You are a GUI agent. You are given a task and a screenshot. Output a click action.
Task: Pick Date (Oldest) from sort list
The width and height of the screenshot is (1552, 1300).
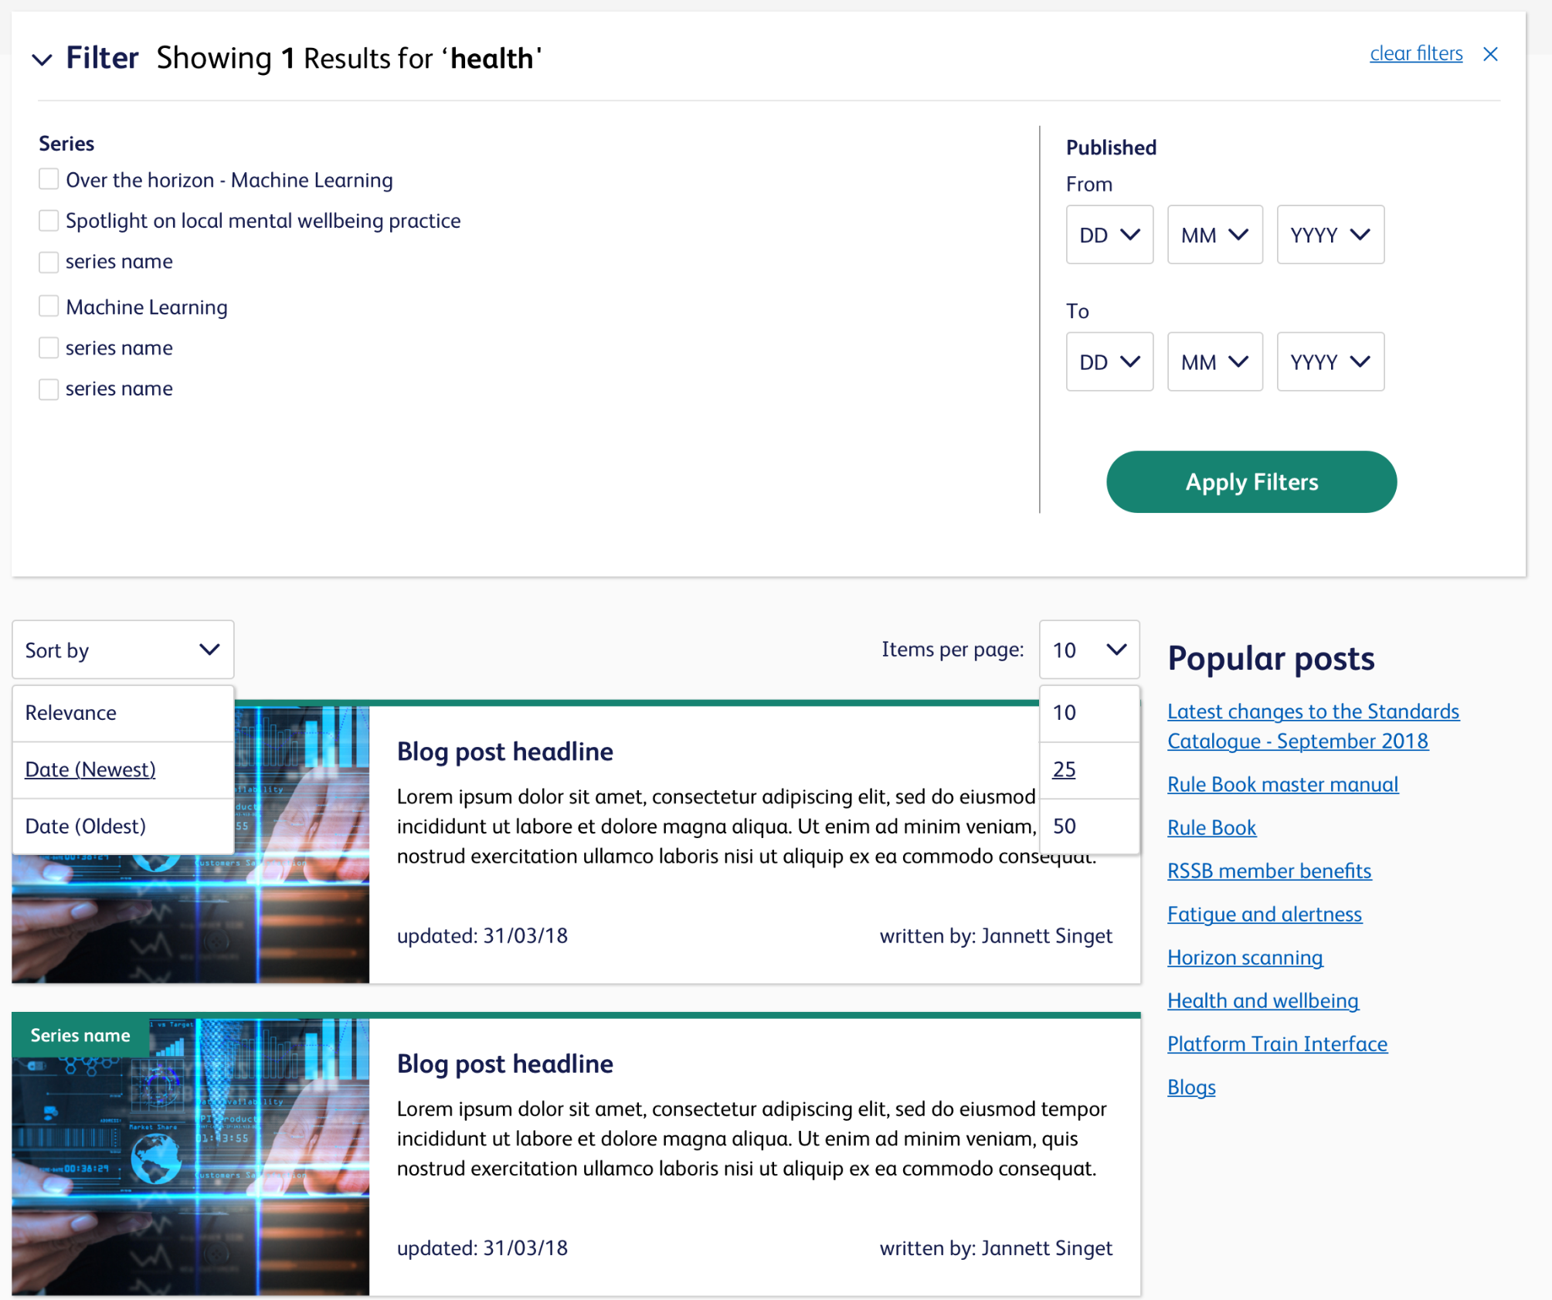(x=86, y=827)
